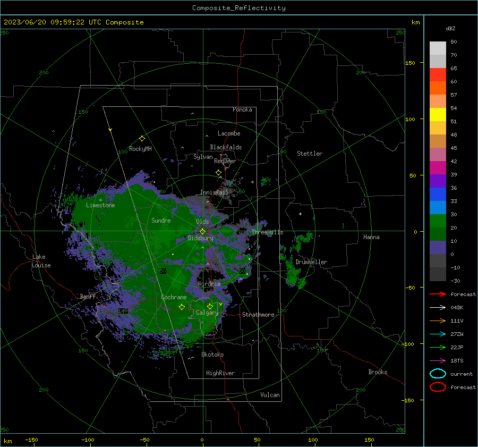The height and width of the screenshot is (447, 478).
Task: Select the Banff label
Action: coord(88,296)
